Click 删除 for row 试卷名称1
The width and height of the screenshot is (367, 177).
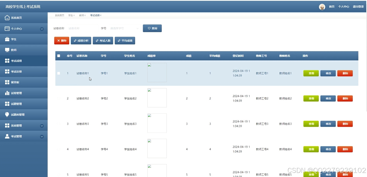pos(345,73)
